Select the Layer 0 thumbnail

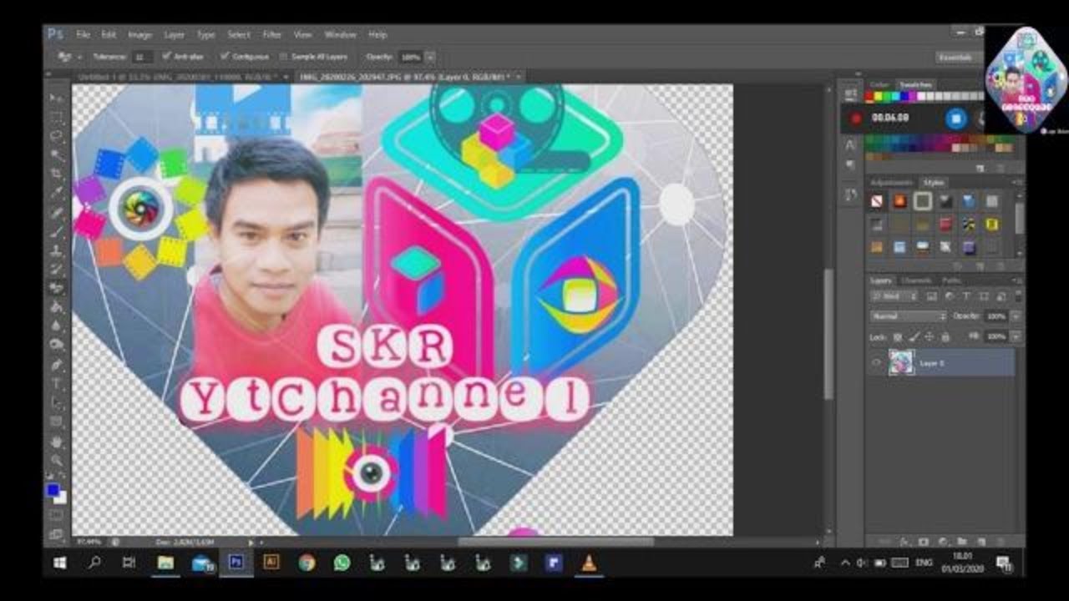pyautogui.click(x=900, y=363)
